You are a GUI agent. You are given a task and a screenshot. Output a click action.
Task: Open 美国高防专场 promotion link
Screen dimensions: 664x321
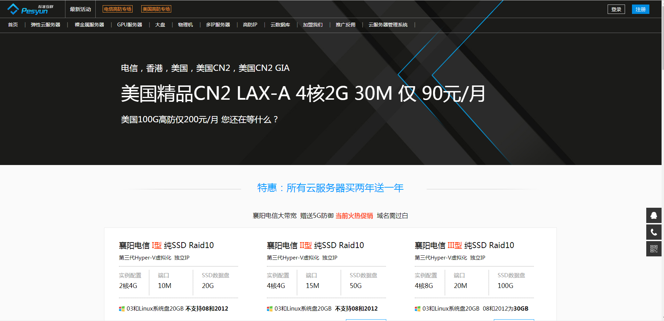[x=156, y=9]
